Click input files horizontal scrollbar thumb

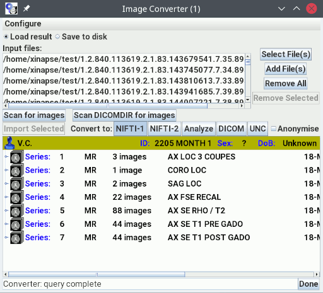107,106
